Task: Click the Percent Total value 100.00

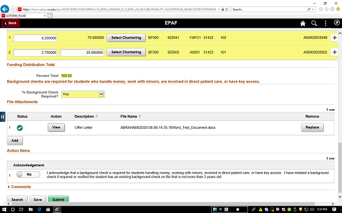Action: [66, 76]
